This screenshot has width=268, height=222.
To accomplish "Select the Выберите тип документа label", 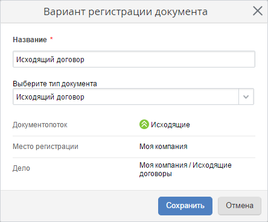I will [55, 84].
